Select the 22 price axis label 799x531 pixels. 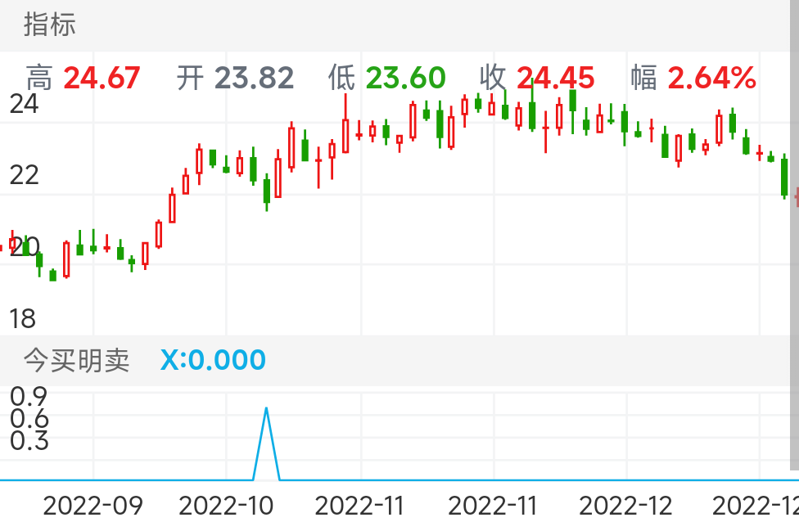point(24,176)
